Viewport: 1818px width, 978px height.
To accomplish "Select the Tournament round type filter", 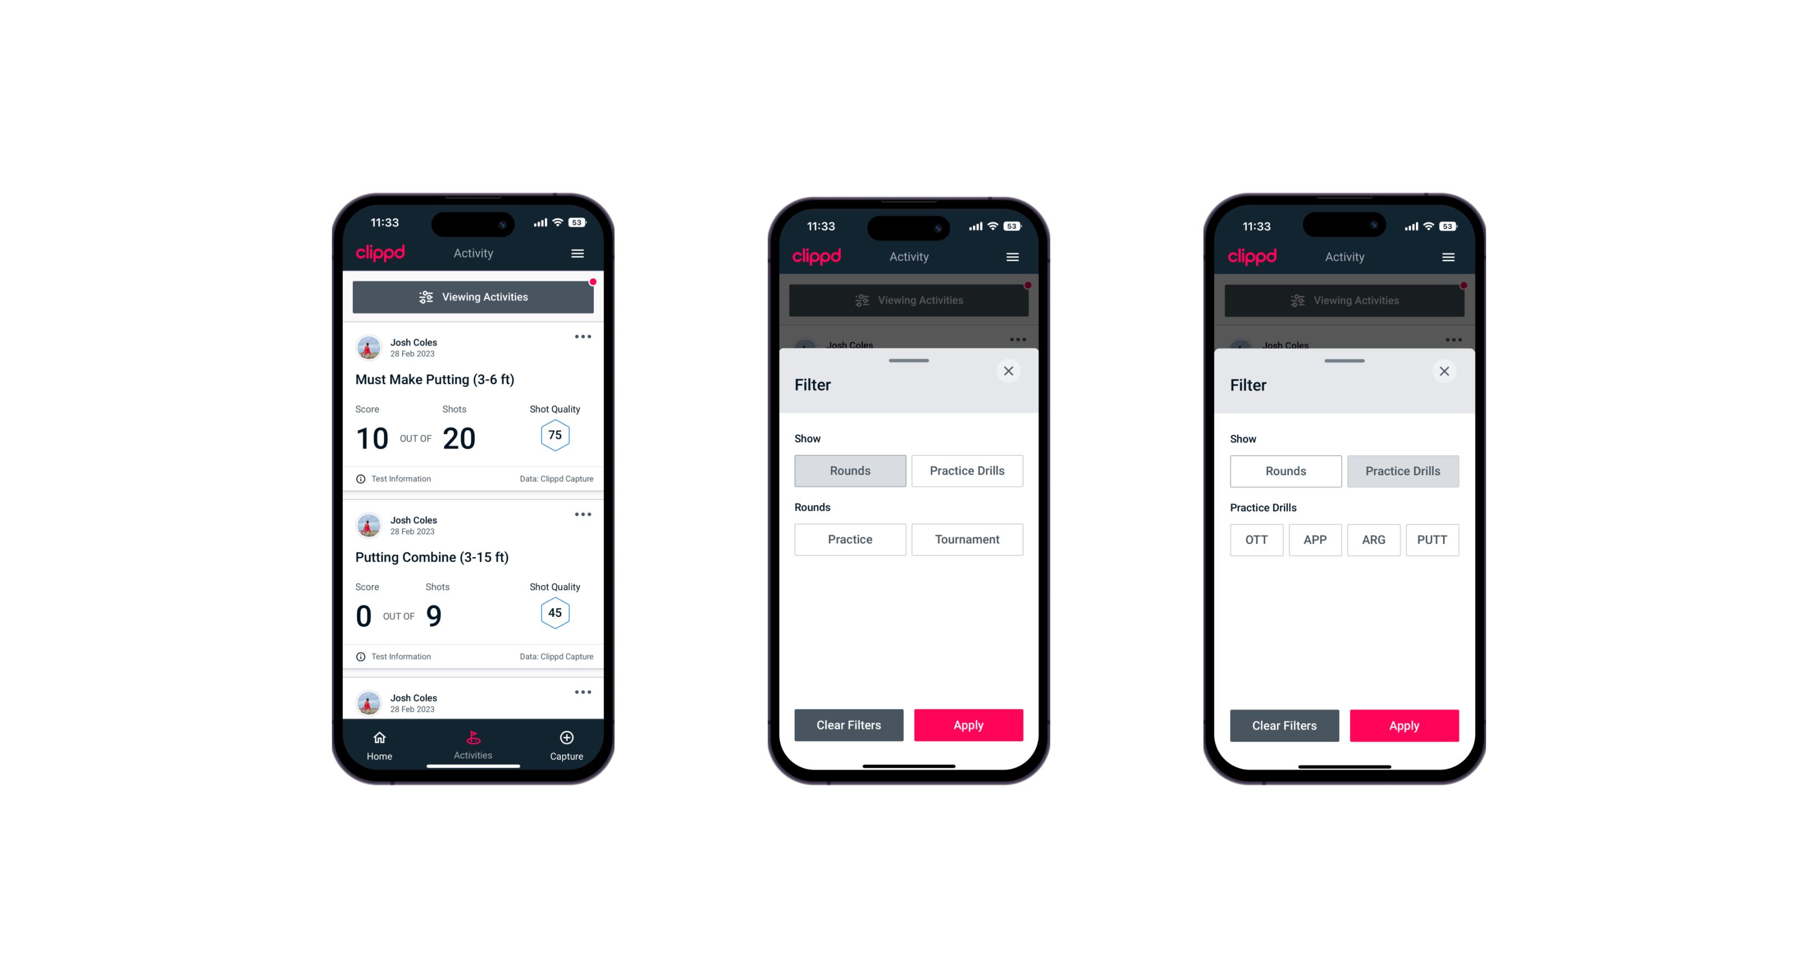I will [x=965, y=538].
